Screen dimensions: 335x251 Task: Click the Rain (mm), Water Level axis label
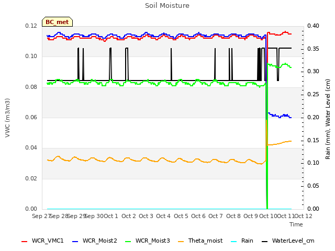[x=328, y=119]
